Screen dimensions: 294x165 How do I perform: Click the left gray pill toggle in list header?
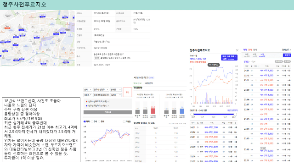pos(279,61)
